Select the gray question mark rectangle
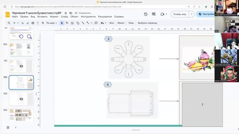Screen dimensions: 239x134 coord(202,105)
